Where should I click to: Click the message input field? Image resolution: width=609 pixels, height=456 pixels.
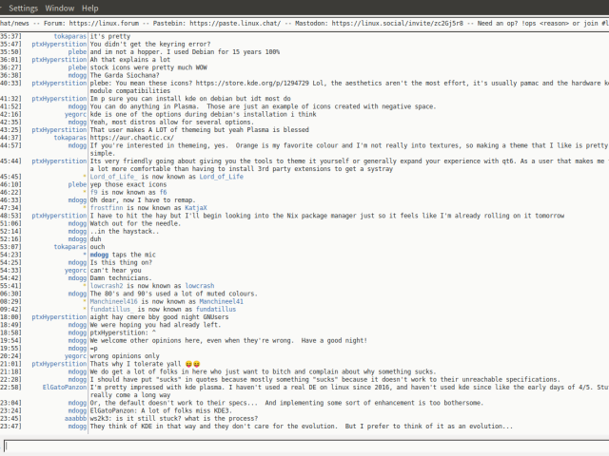click(306, 446)
